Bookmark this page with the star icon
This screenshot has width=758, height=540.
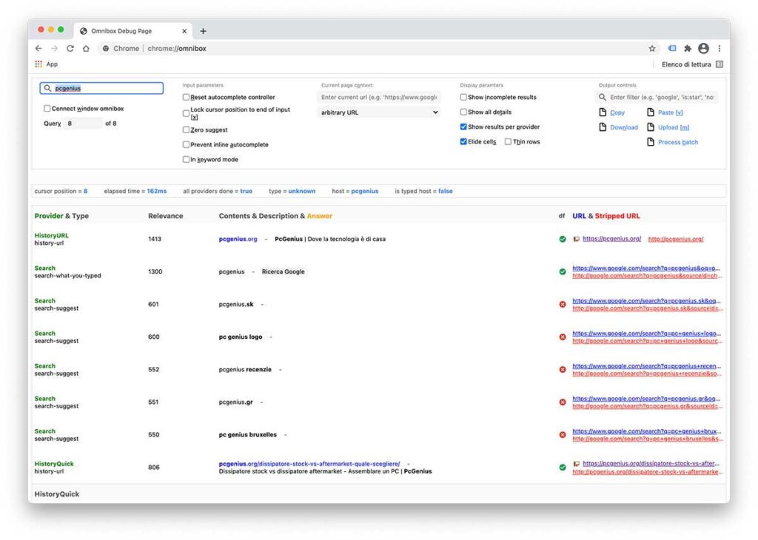(x=652, y=48)
